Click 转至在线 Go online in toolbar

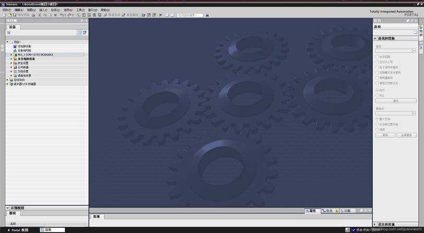click(x=112, y=15)
